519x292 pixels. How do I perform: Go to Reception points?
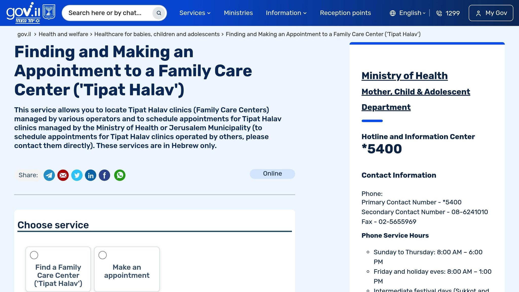[345, 13]
